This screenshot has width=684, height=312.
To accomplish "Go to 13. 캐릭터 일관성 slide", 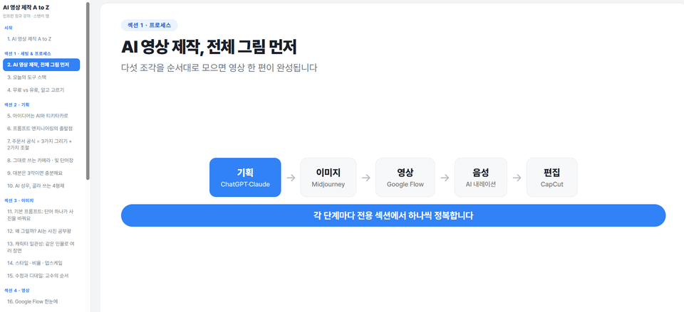I will tap(41, 247).
